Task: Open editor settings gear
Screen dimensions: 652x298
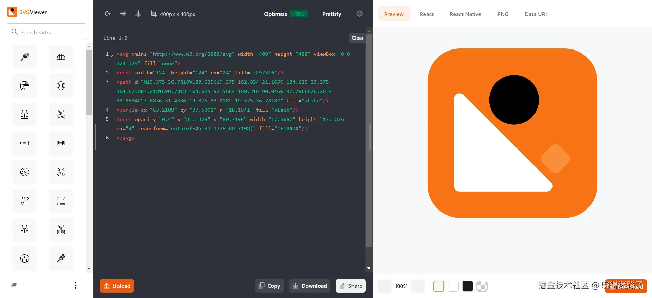Action: (360, 14)
